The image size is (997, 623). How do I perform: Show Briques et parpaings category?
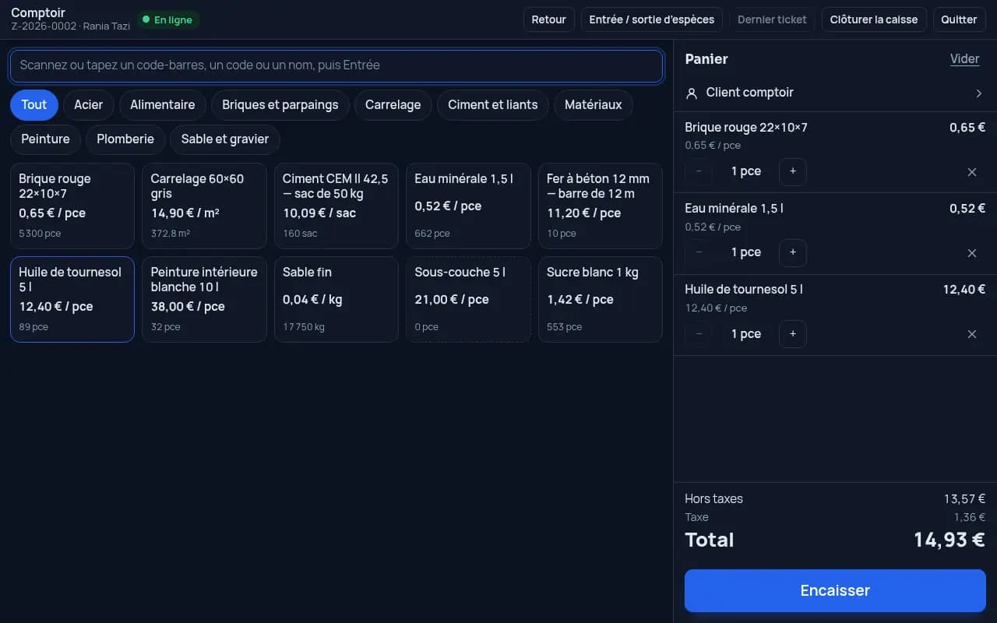[280, 104]
